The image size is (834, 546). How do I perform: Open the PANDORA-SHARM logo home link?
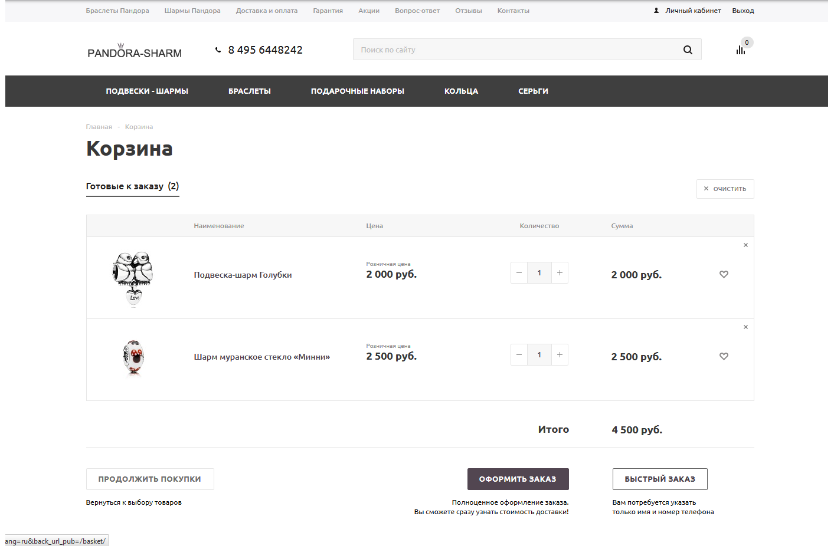pos(135,51)
